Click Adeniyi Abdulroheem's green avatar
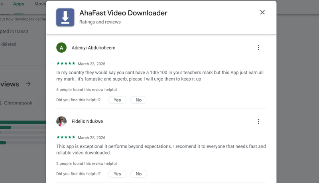The image size is (319, 183). 61,47
